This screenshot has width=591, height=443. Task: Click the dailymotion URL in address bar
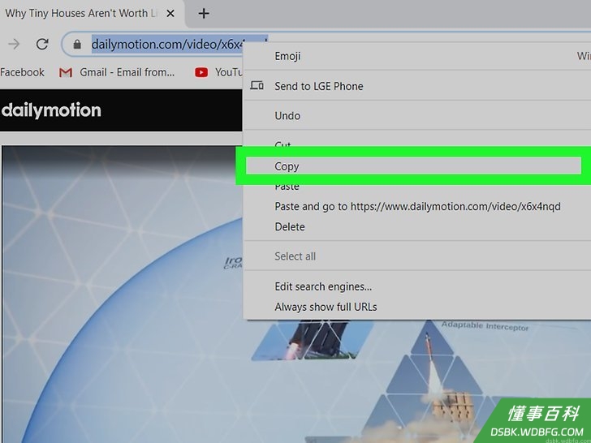167,45
